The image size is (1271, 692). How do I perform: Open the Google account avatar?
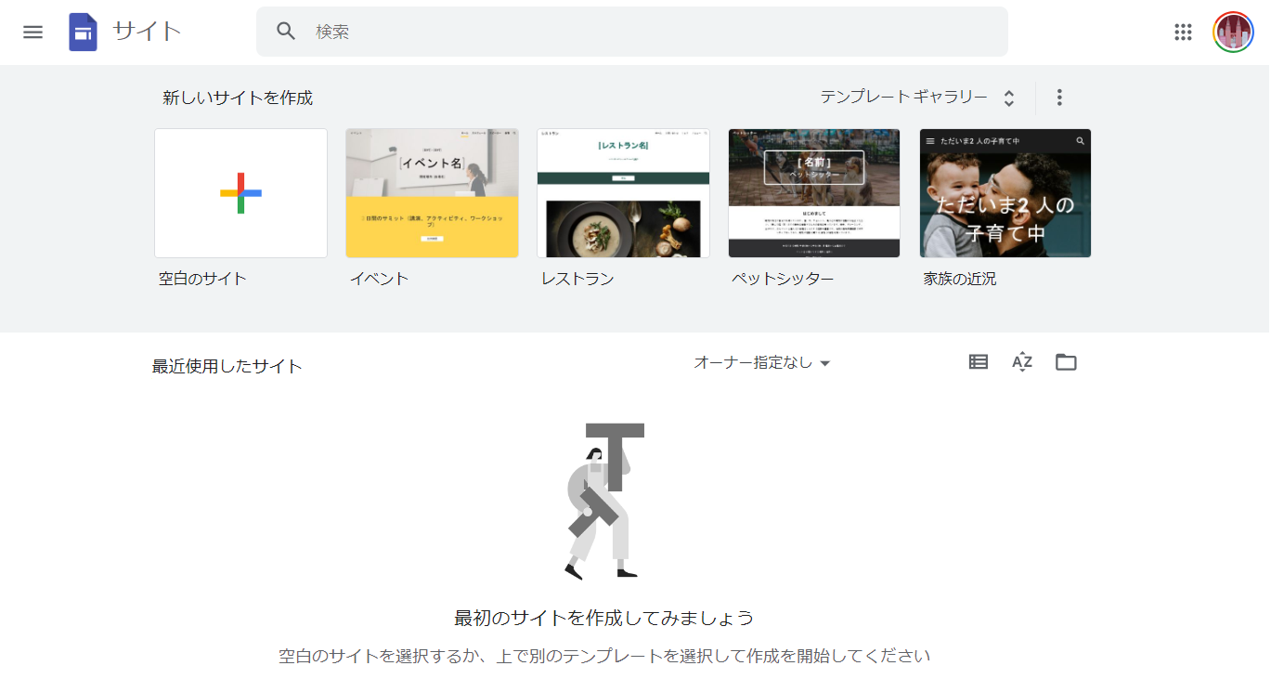click(1233, 32)
